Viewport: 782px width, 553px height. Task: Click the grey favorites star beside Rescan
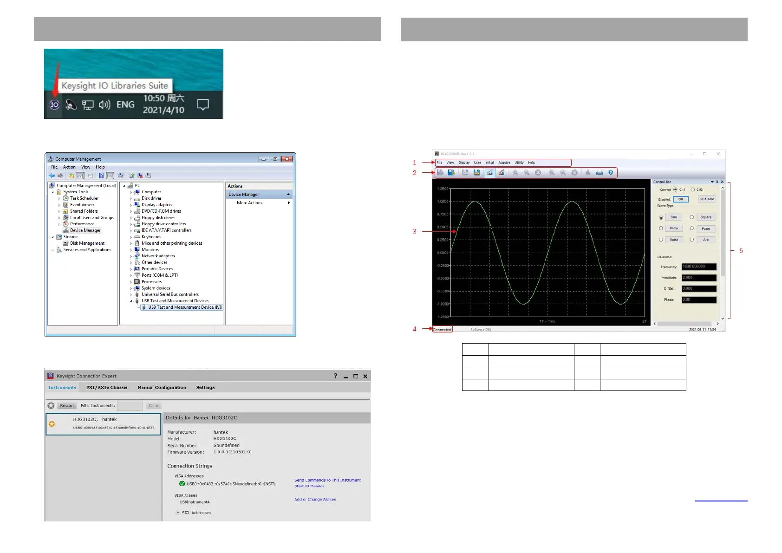pos(51,405)
